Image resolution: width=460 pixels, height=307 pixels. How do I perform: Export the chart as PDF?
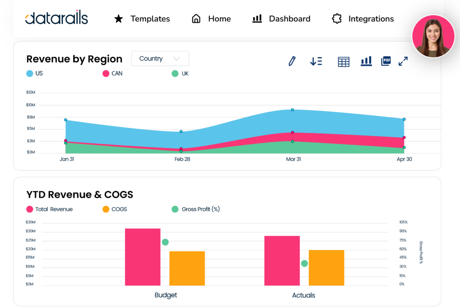pos(385,61)
